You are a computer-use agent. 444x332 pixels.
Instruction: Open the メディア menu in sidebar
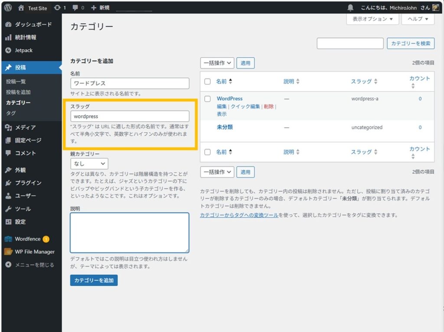click(x=25, y=127)
